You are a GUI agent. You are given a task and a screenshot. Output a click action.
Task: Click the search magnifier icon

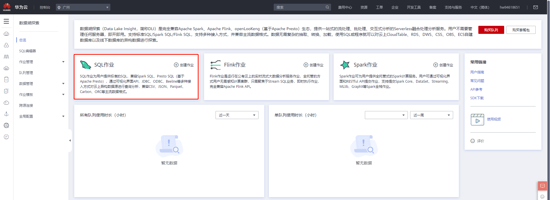(x=327, y=7)
